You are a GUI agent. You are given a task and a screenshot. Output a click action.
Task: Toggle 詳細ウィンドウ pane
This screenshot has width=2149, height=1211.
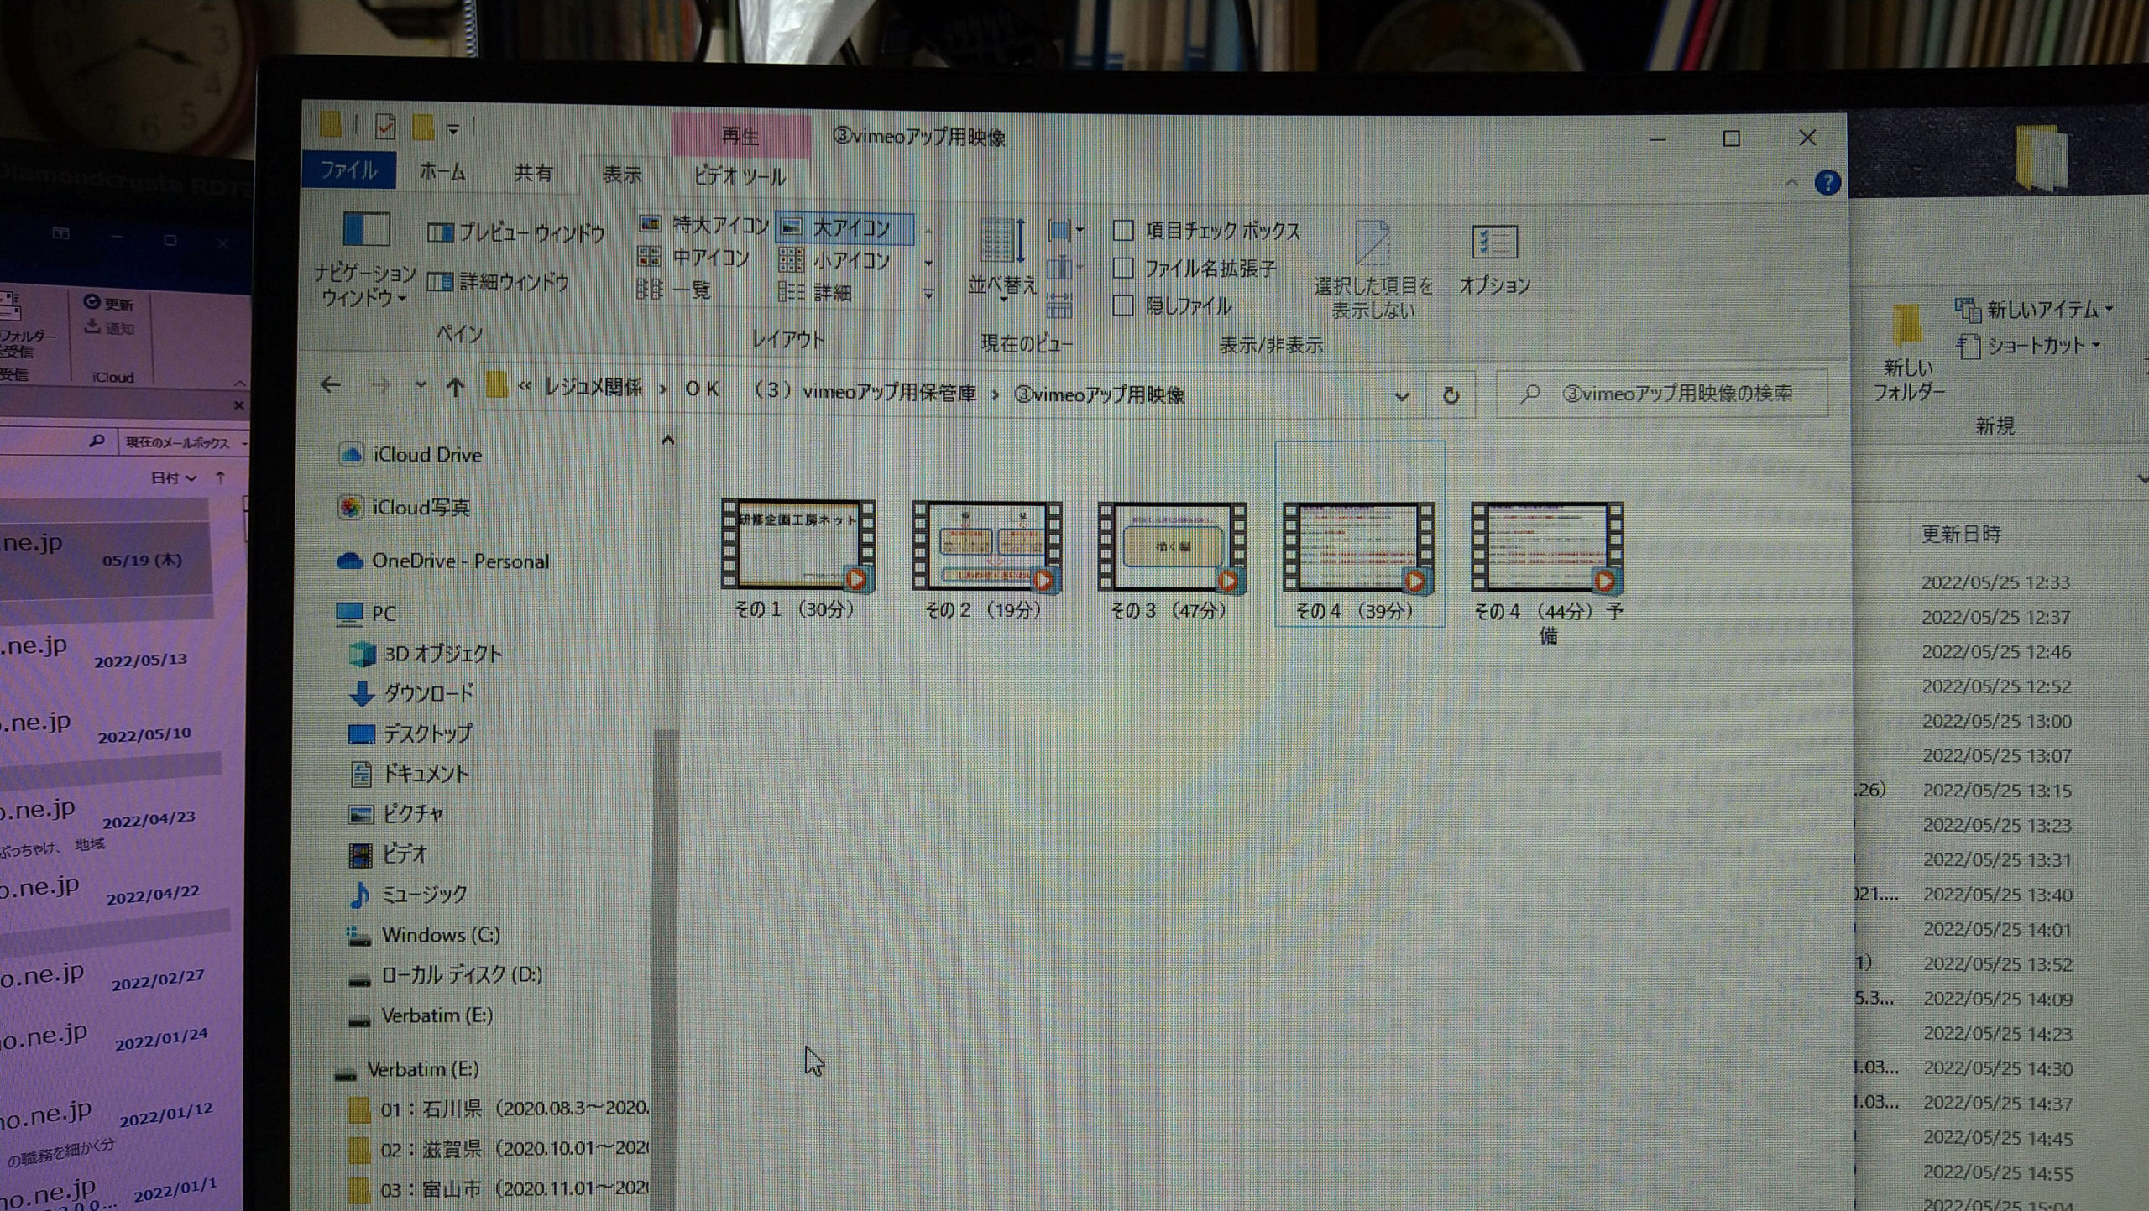tap(499, 282)
